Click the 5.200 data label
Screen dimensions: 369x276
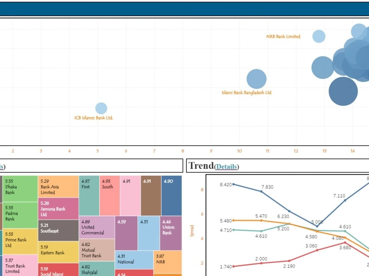point(283,229)
